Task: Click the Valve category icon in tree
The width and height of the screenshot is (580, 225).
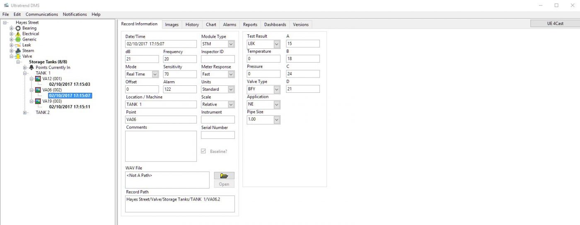Action: (18, 56)
